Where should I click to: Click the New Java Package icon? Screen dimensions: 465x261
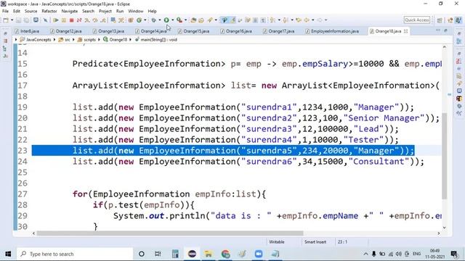pos(131,20)
